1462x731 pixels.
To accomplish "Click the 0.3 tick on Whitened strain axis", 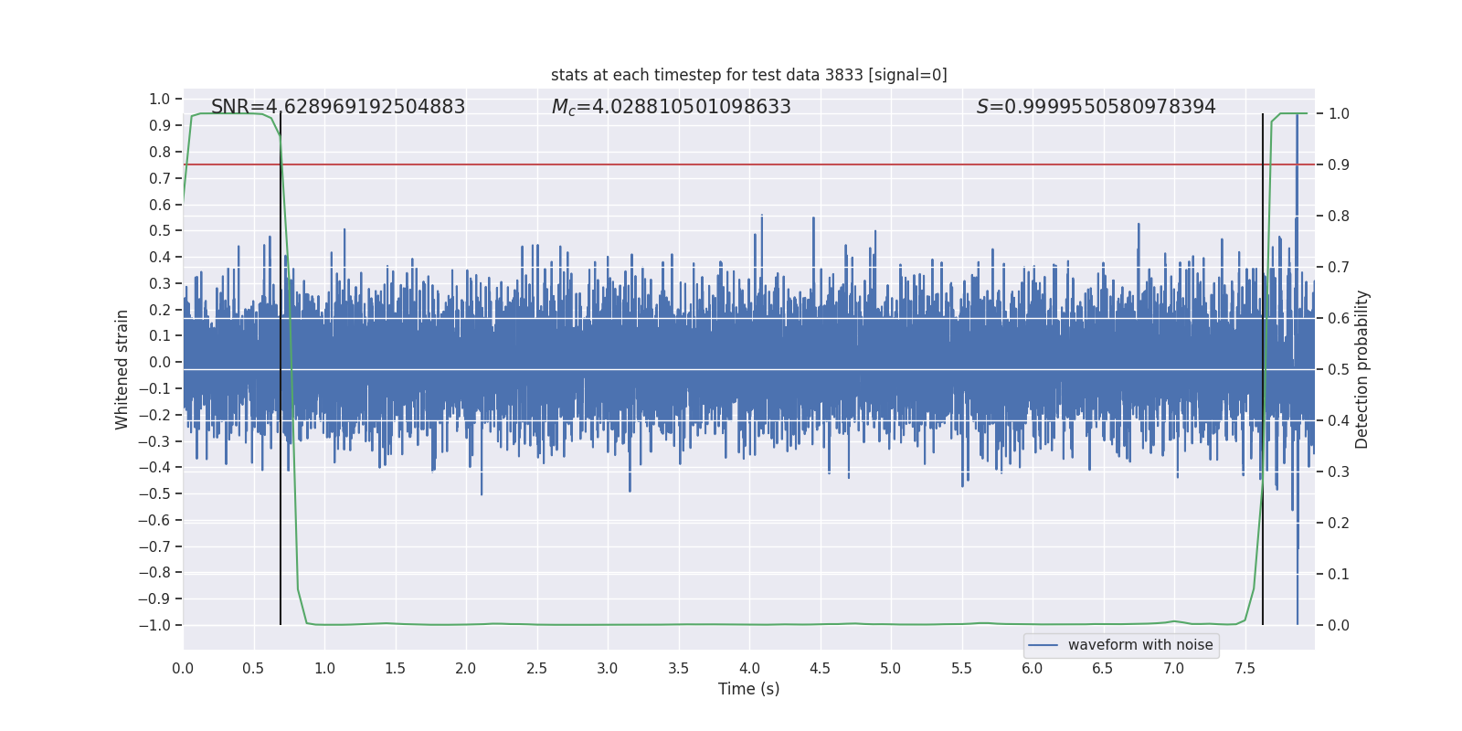I will [160, 283].
